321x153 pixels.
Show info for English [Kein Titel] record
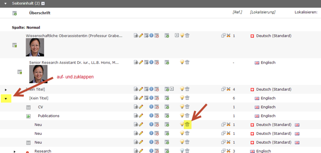(x=151, y=98)
